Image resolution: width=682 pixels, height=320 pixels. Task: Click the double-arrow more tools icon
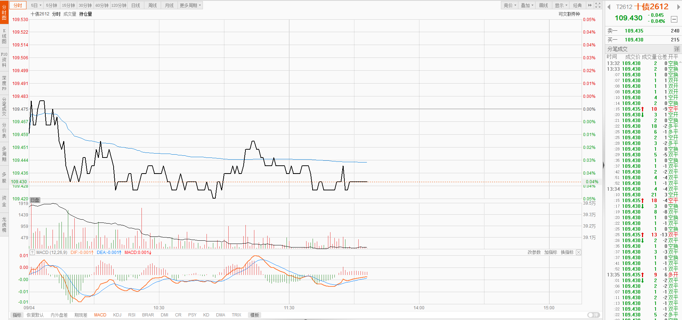tap(590, 5)
